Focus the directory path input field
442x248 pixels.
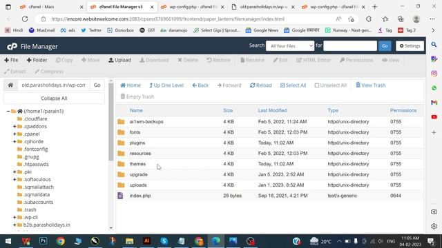pos(54,85)
